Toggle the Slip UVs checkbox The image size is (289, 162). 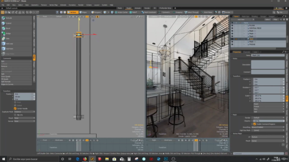coord(15,115)
